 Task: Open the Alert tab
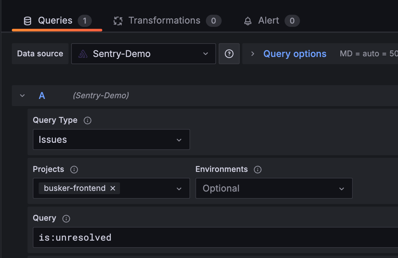point(272,21)
